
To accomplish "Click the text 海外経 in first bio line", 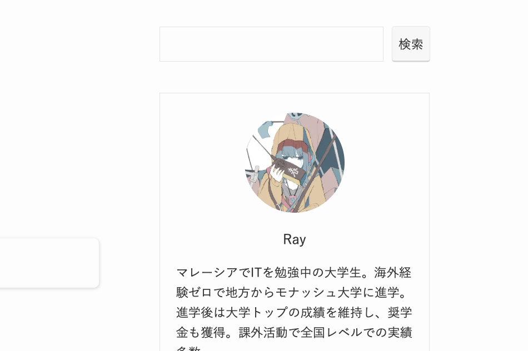I will pyautogui.click(x=392, y=272).
